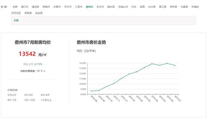
Task: Click the 儋州市7月新房均价 heading
Action: 33,42
